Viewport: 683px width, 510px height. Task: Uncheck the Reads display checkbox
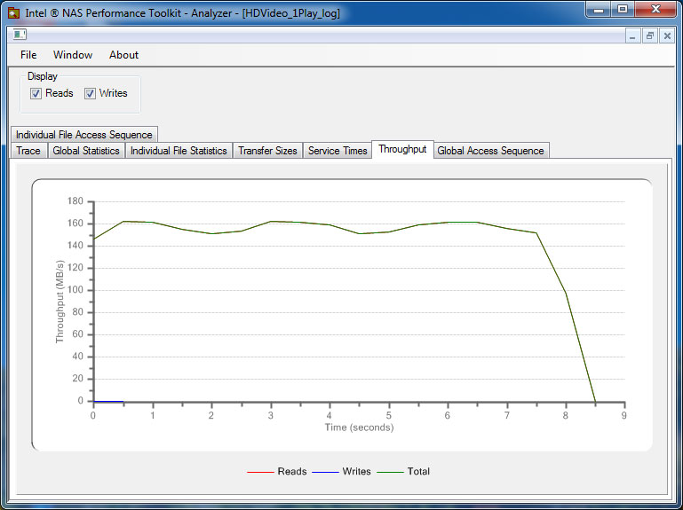[x=36, y=93]
